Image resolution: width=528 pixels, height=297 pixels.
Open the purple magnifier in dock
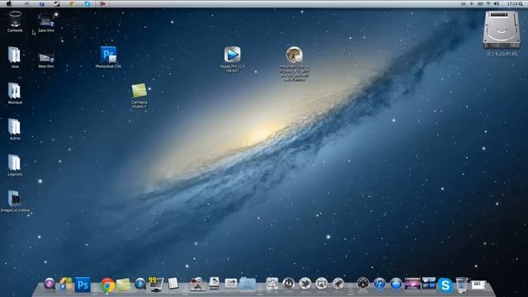tap(49, 284)
